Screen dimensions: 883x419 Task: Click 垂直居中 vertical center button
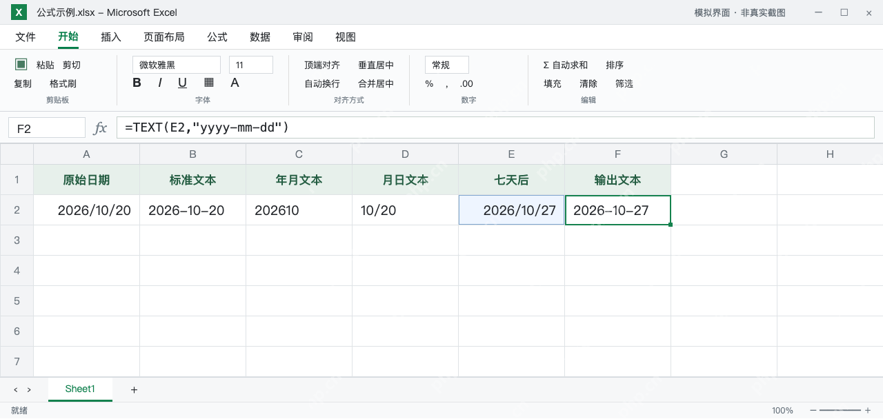[376, 65]
